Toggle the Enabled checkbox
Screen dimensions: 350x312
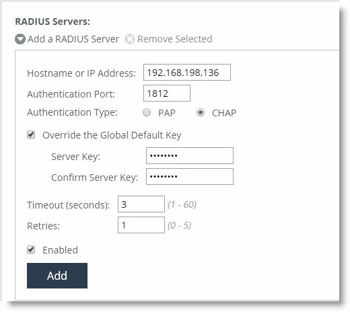[31, 249]
